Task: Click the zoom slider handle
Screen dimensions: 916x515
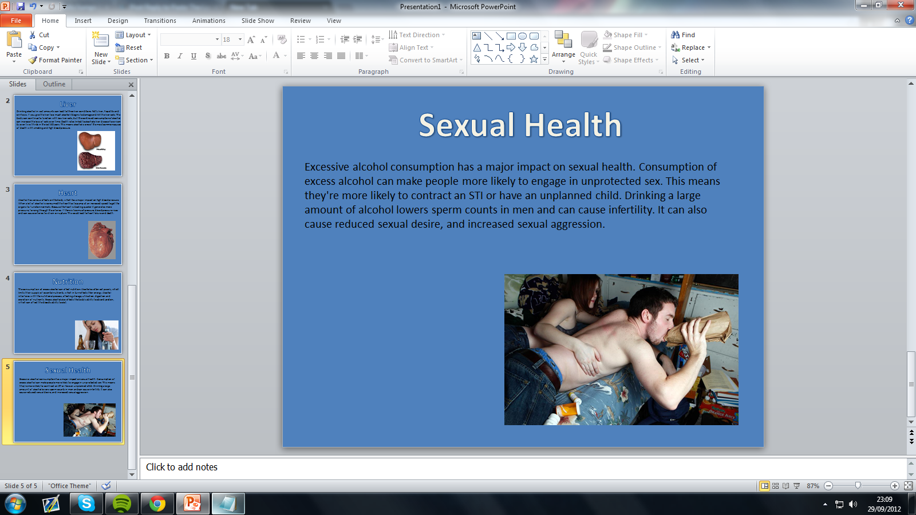Action: coord(858,486)
